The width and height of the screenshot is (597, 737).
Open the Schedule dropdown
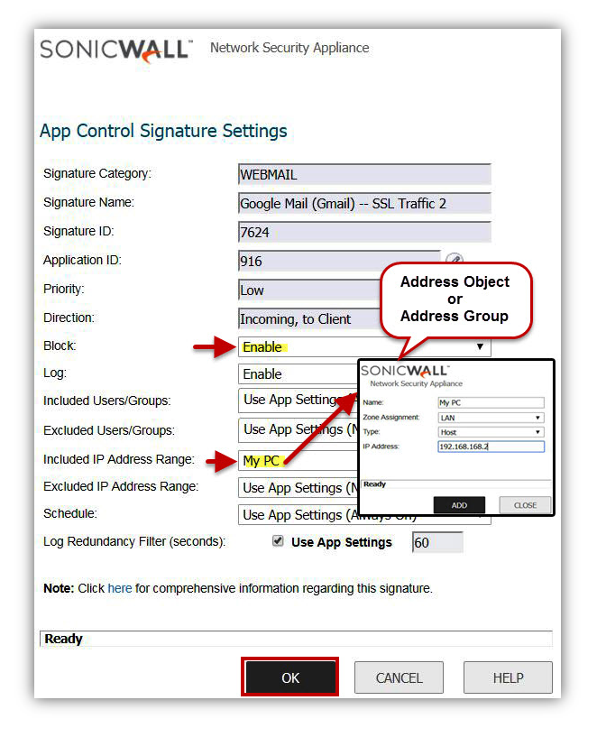364,515
